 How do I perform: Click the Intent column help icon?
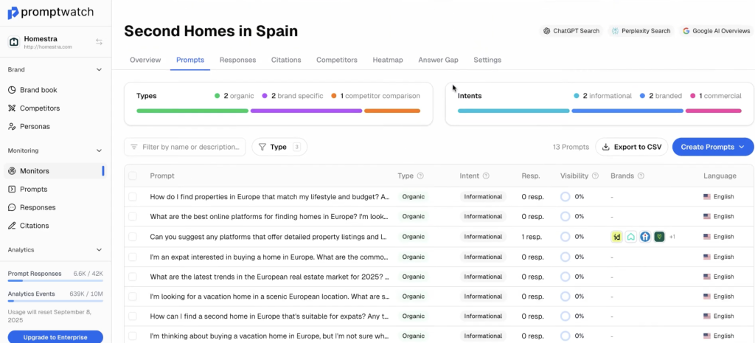(x=486, y=176)
